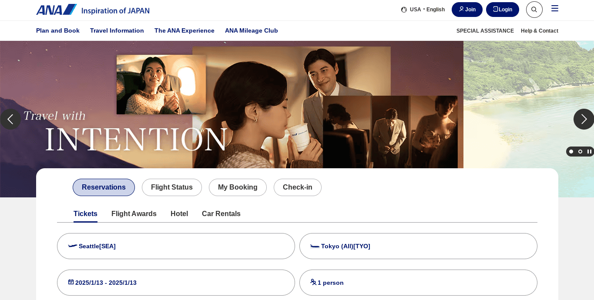Screen dimensions: 594x300
Task: Select the Tickets tab
Action: 85,214
